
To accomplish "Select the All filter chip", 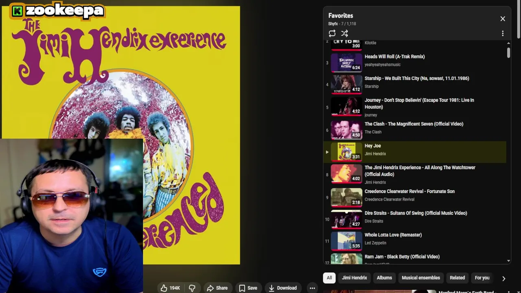I will pyautogui.click(x=329, y=278).
